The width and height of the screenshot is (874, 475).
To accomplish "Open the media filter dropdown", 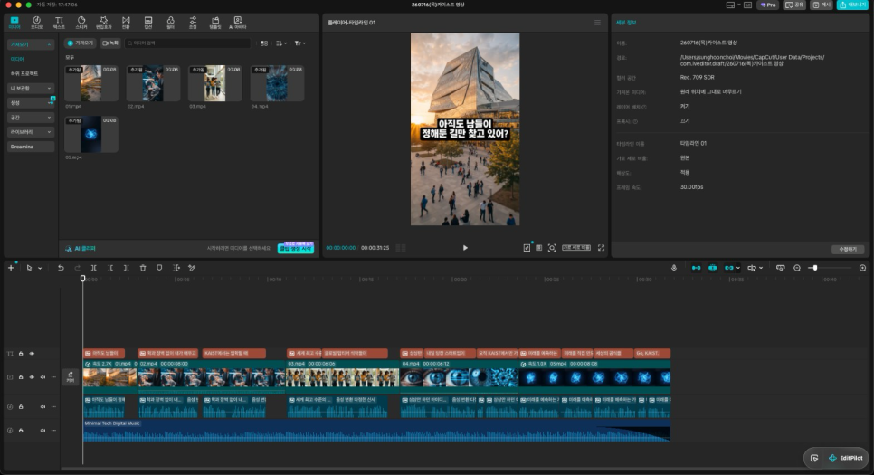I will click(299, 43).
